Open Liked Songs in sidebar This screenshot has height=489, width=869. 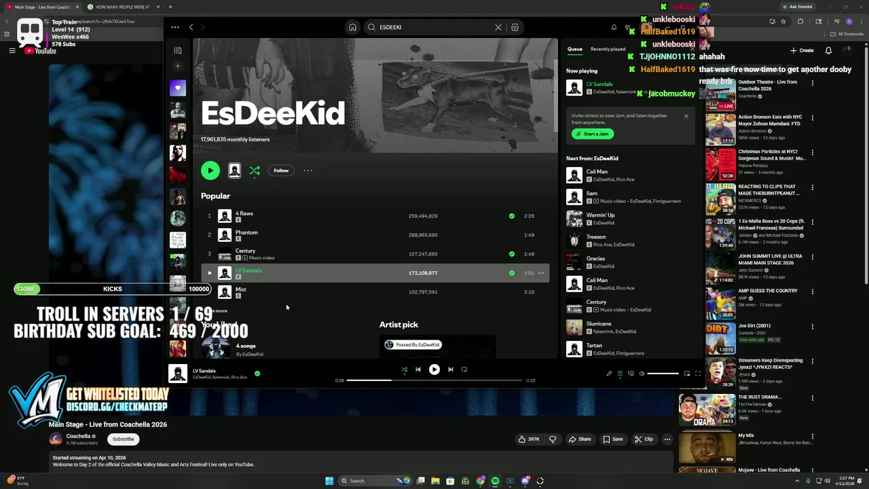click(x=178, y=88)
